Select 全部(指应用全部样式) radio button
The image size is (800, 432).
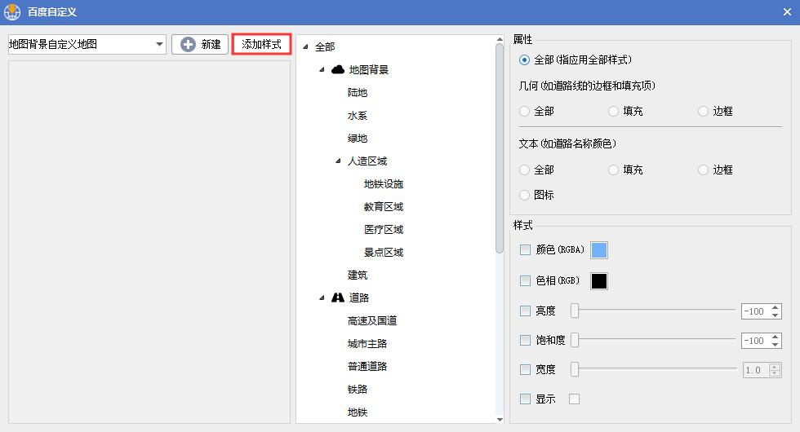point(524,60)
